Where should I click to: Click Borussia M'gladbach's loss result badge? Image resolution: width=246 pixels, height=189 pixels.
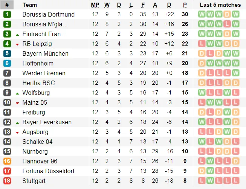[x=227, y=24]
